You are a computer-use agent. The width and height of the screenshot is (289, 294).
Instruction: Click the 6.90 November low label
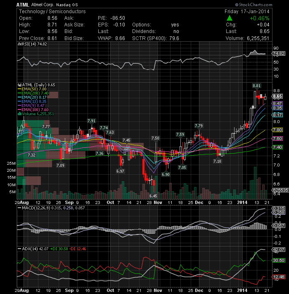pyautogui.click(x=166, y=175)
